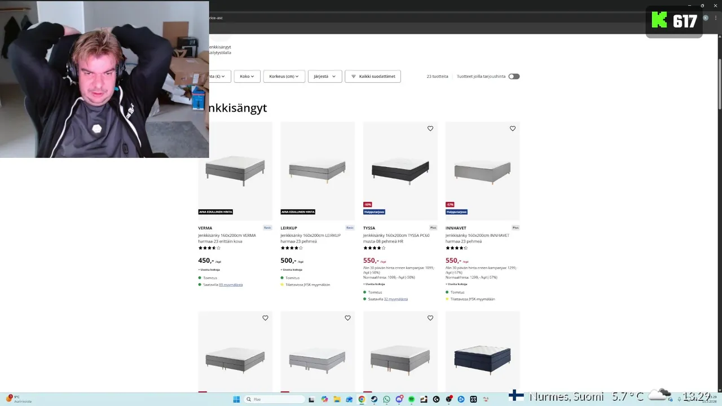Click the heart icon on the INNHAVET bed card
The image size is (722, 406).
[513, 129]
